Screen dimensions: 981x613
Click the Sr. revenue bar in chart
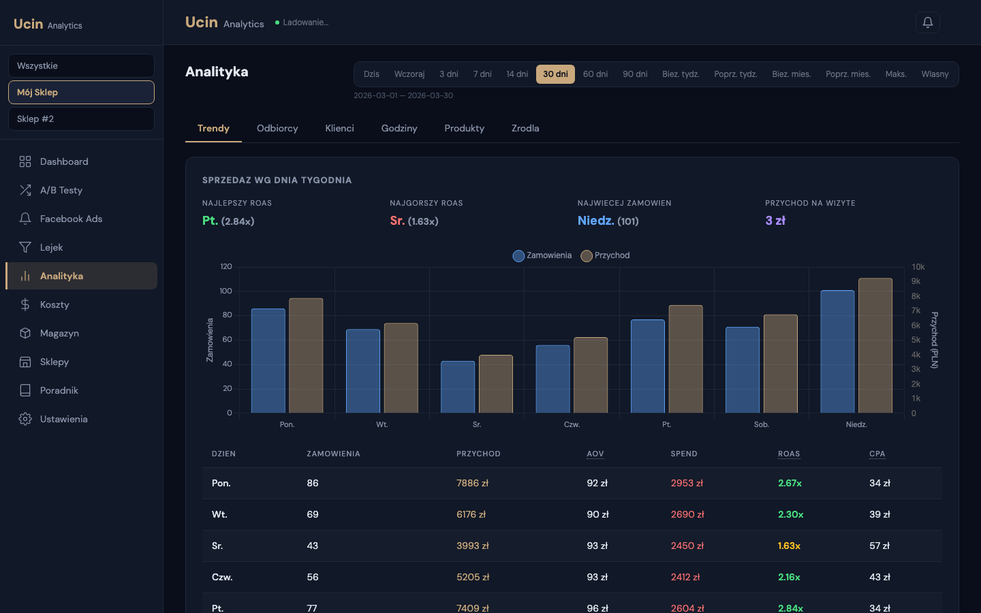click(x=496, y=384)
